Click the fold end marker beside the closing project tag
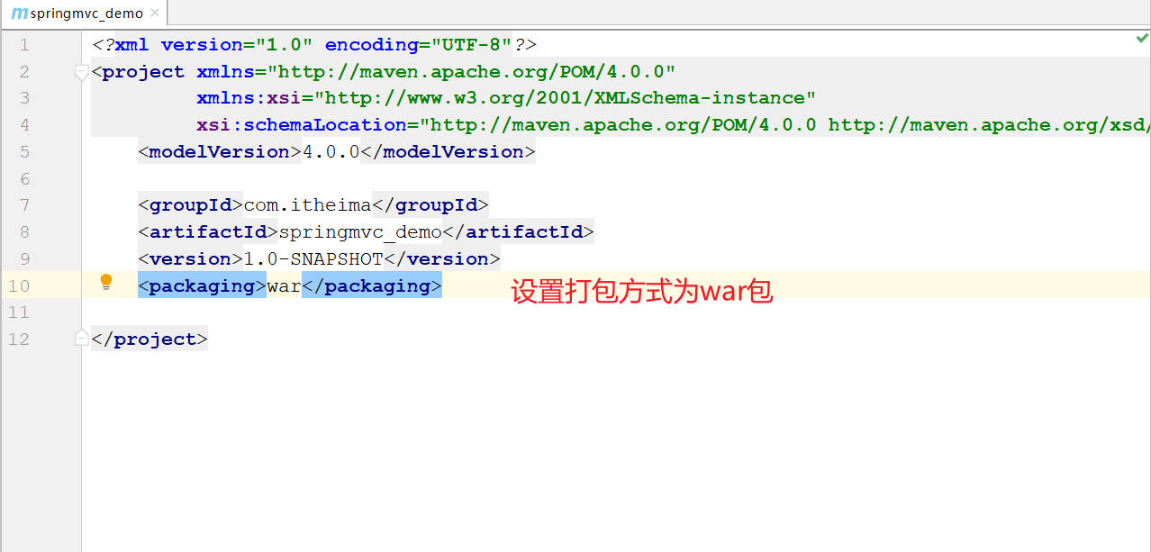The height and width of the screenshot is (552, 1151). 82,338
